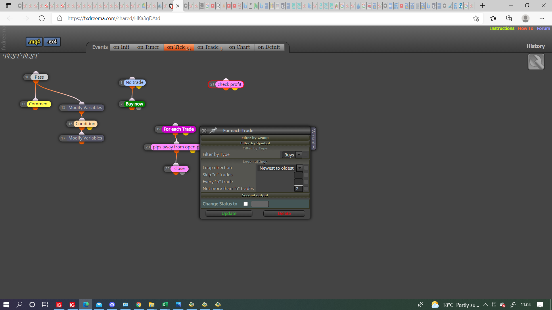Image resolution: width=552 pixels, height=310 pixels.
Task: Pin the For each Trade panel
Action: pos(213,131)
